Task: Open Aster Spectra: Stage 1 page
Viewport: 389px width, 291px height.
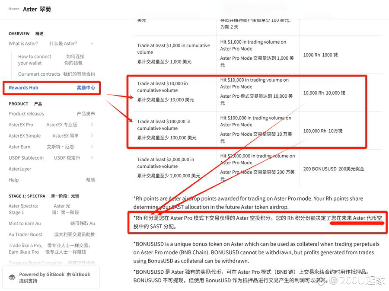Action: click(x=23, y=209)
